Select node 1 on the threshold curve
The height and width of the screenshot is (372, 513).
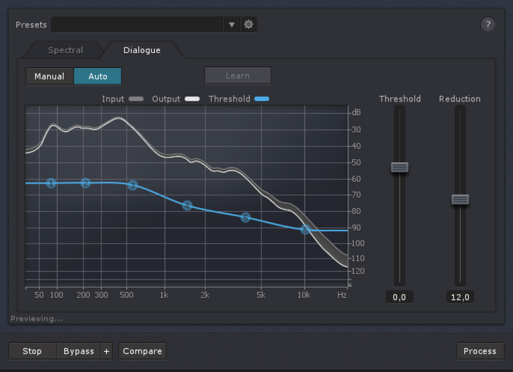(x=51, y=183)
